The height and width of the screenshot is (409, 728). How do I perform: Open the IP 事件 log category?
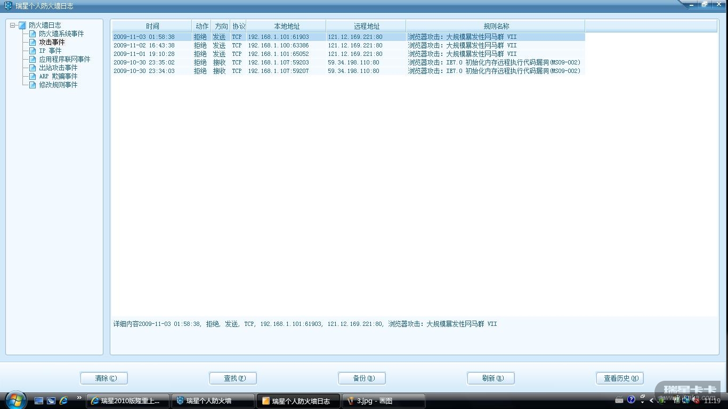[50, 51]
